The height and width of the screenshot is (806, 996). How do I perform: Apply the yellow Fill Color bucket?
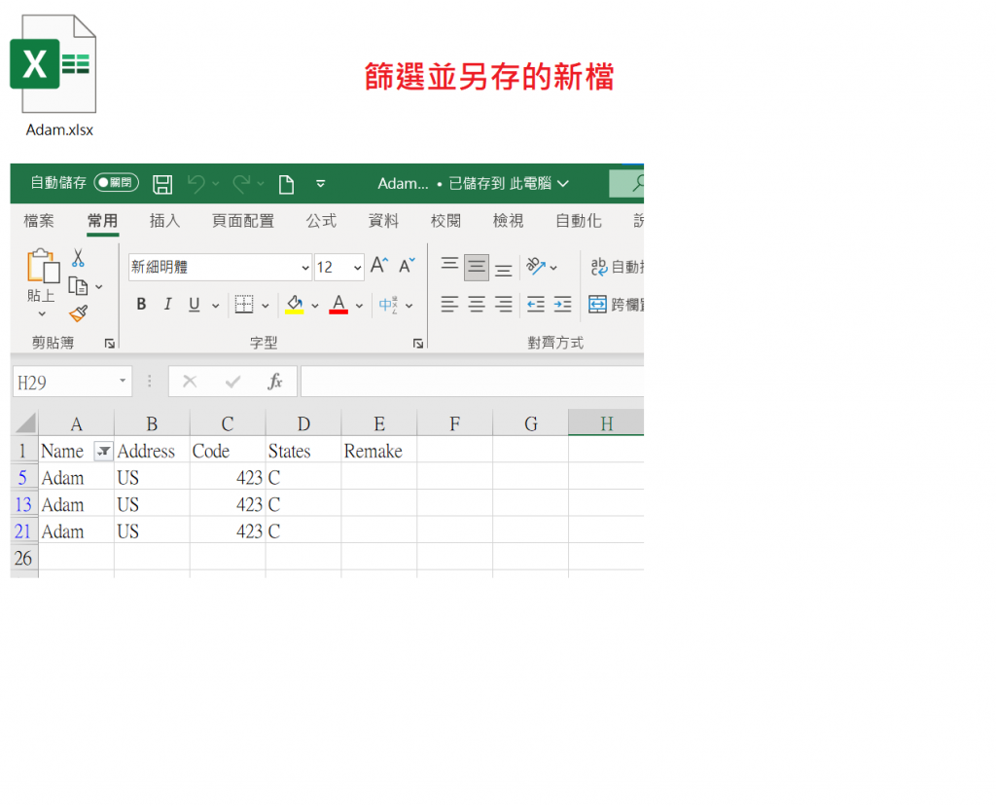(294, 305)
